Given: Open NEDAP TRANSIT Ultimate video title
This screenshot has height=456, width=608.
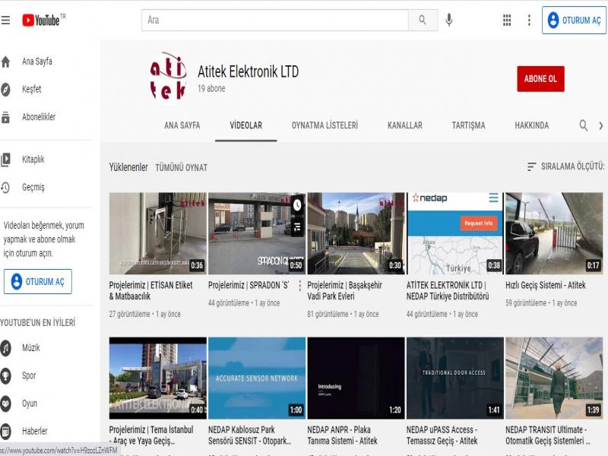Looking at the screenshot, I should tap(548, 435).
